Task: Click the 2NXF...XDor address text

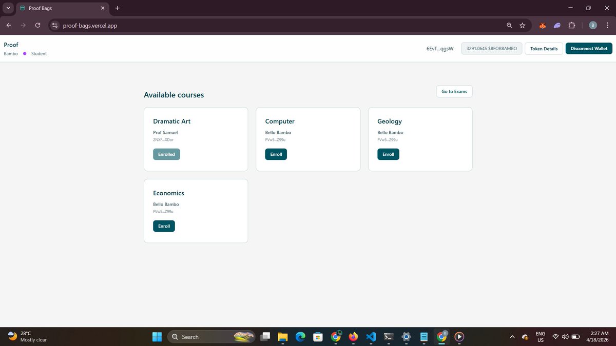Action: pyautogui.click(x=163, y=139)
